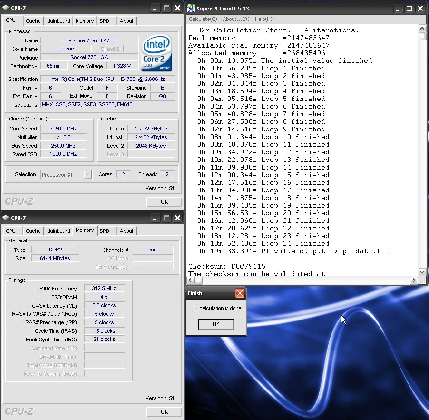Click the Loop 24 finished line
Screen dimensions: 429x420
pos(263,243)
